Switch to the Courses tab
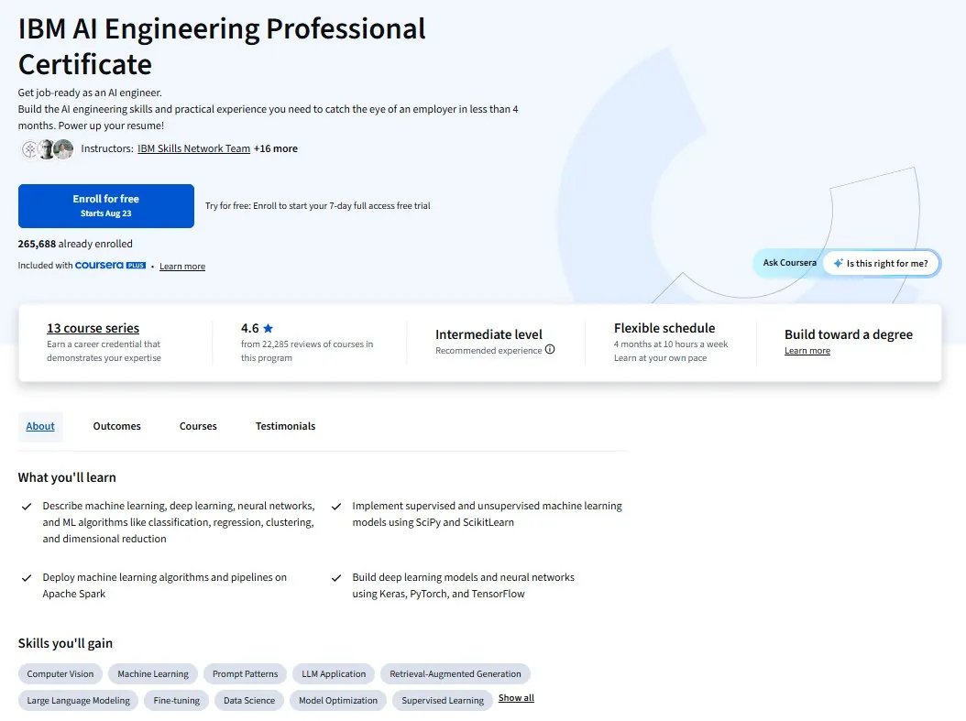The width and height of the screenshot is (966, 721). (x=198, y=426)
